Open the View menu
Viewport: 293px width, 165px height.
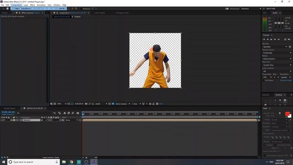click(x=49, y=5)
